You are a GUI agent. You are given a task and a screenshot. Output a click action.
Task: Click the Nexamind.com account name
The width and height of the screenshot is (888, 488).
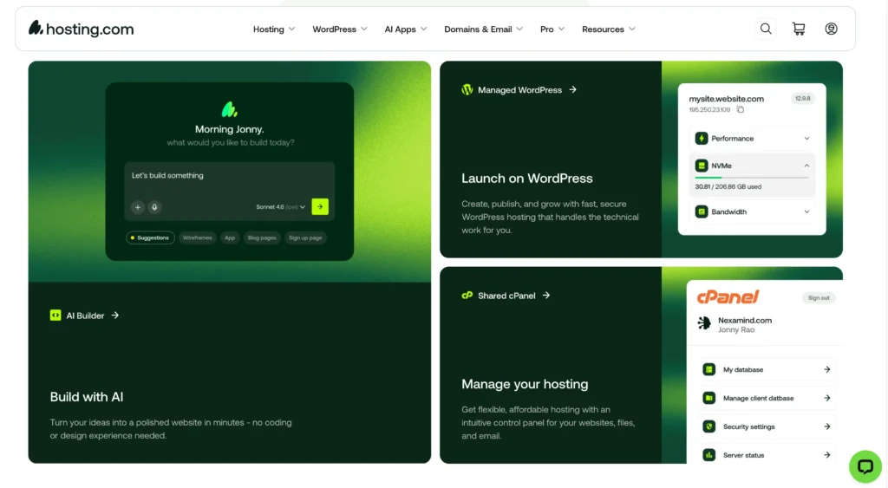coord(745,320)
